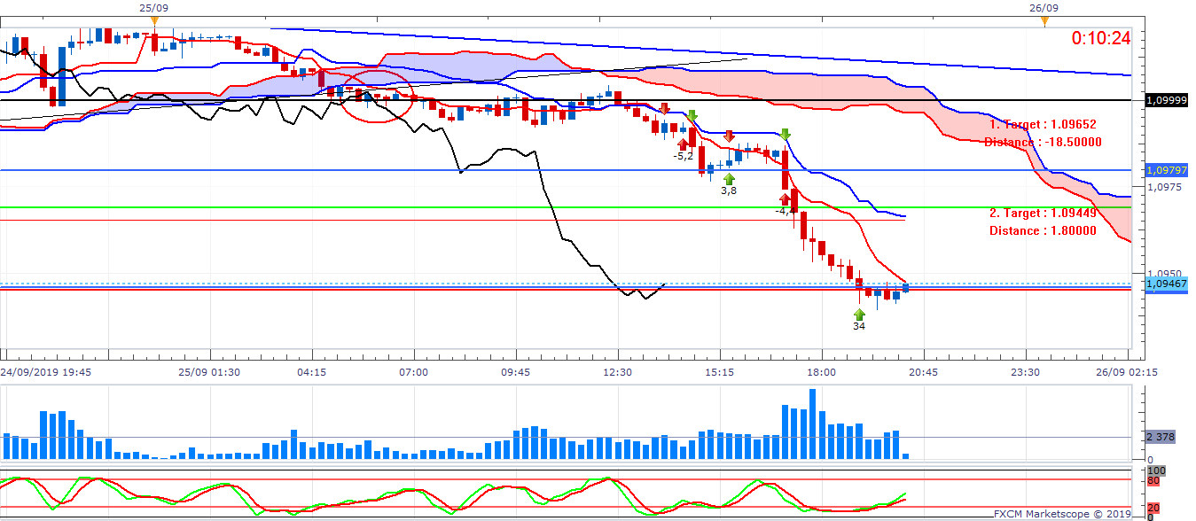Click the '1. Target : 1.09652' text
The image size is (1196, 521).
pos(1043,126)
